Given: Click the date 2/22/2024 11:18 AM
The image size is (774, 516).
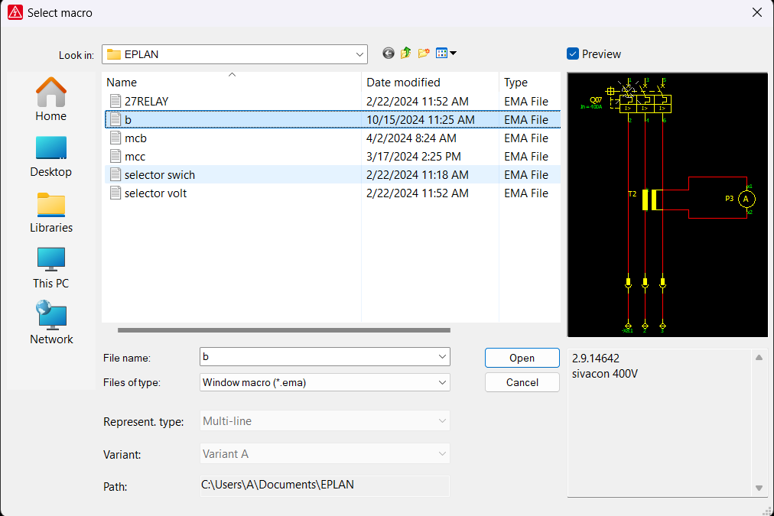Looking at the screenshot, I should pos(417,174).
